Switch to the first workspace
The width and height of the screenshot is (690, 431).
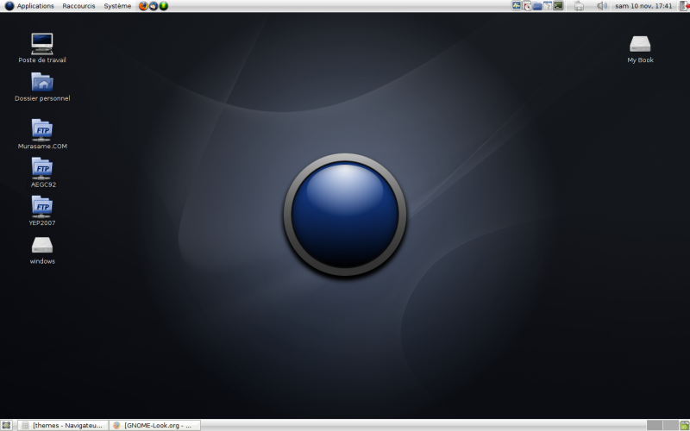coord(655,425)
